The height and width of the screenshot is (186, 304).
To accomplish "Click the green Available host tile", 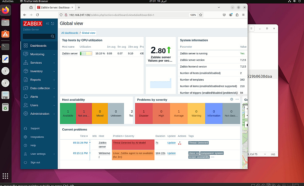I will (x=68, y=113).
